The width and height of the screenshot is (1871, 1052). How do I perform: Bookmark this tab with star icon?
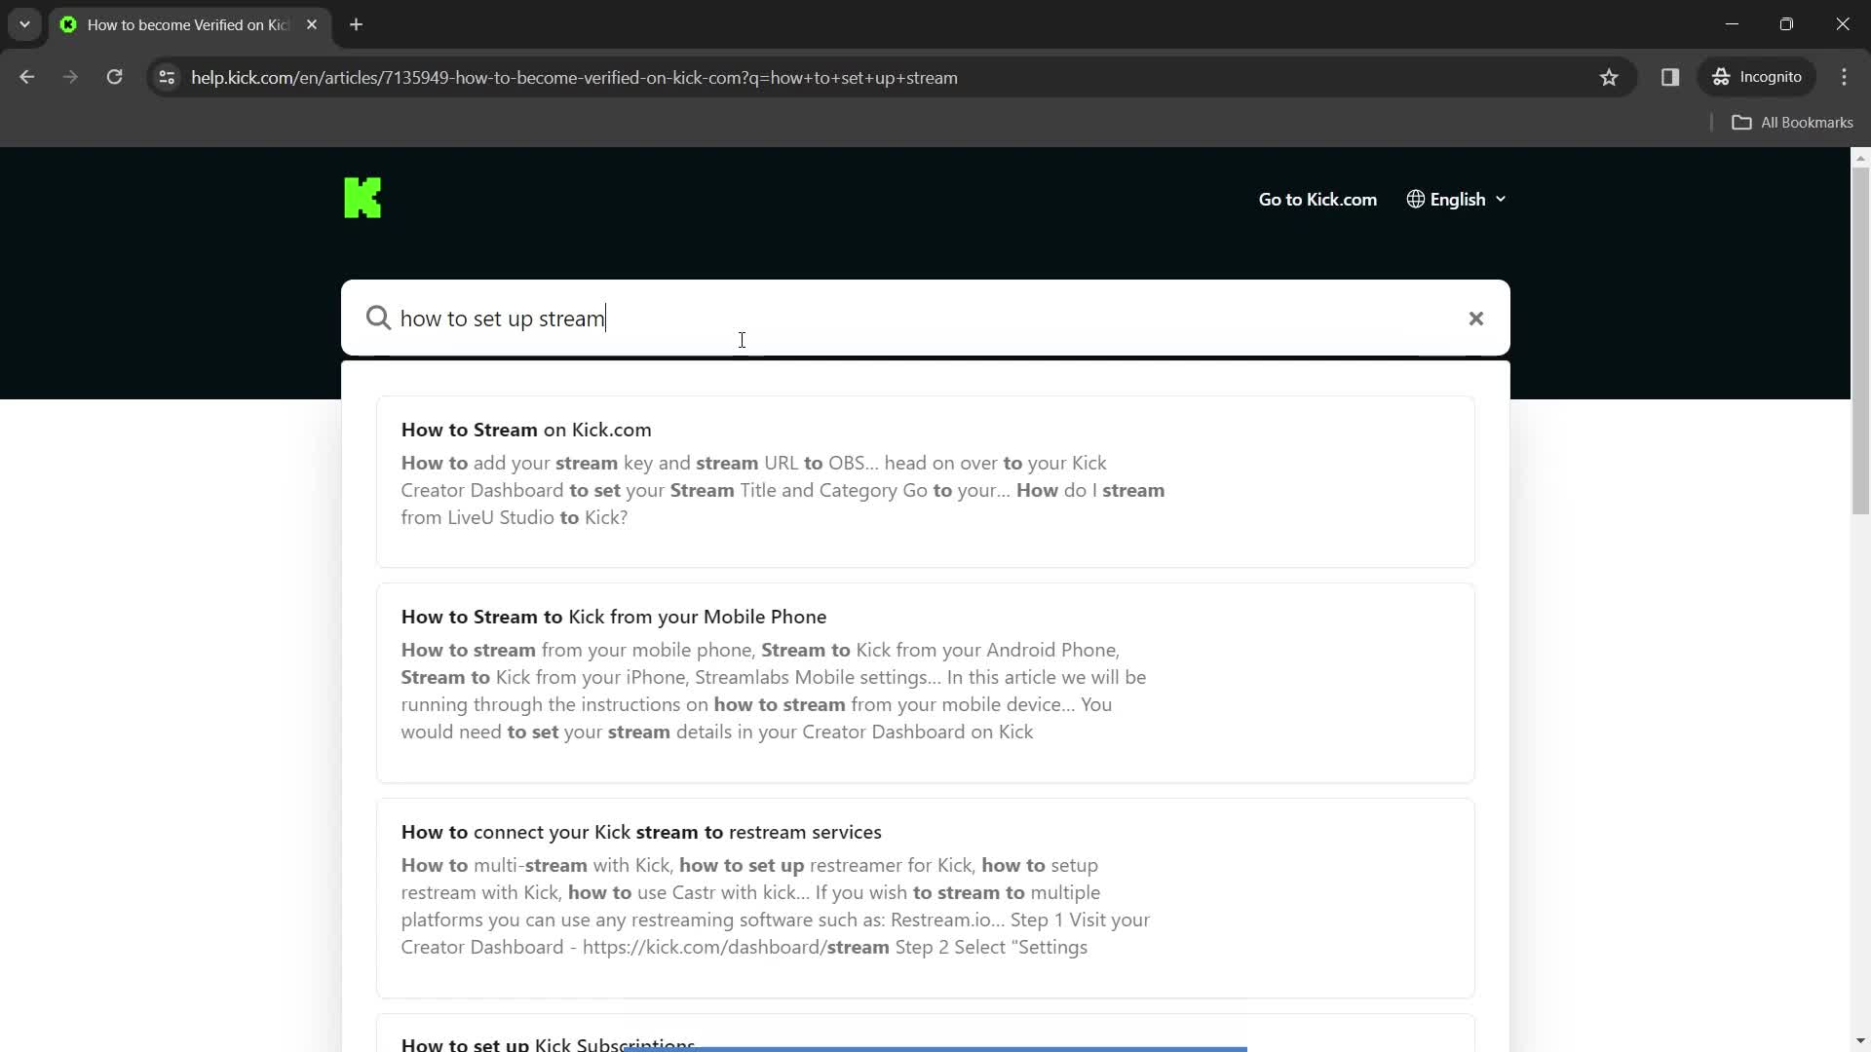click(x=1609, y=77)
